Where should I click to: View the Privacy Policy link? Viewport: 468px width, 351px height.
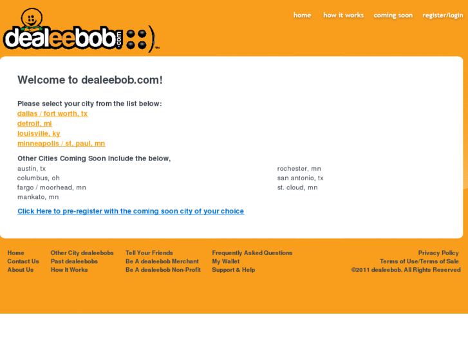[x=438, y=253]
